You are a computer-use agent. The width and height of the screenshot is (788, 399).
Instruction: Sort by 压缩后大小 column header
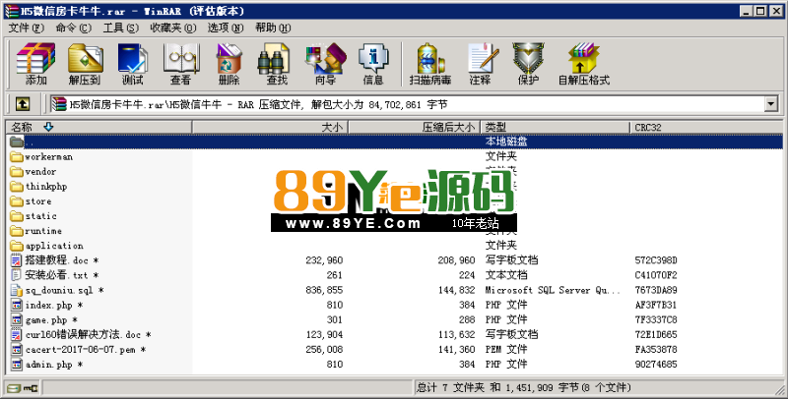point(414,128)
